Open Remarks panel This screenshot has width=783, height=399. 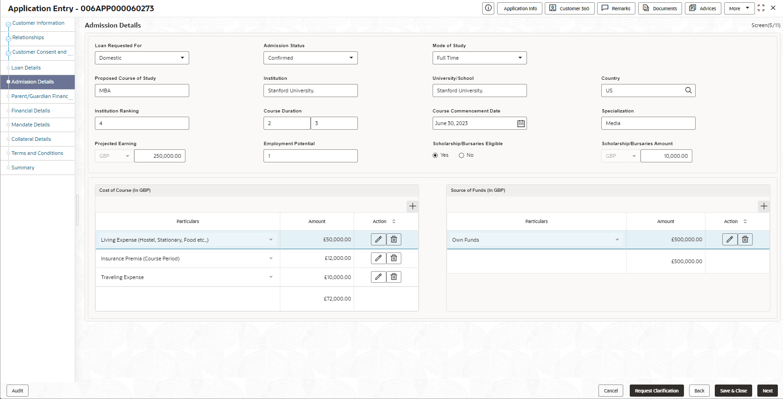(616, 8)
